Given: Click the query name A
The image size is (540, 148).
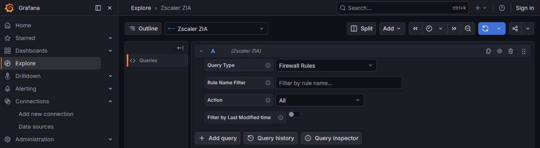Looking at the screenshot, I should 213,51.
